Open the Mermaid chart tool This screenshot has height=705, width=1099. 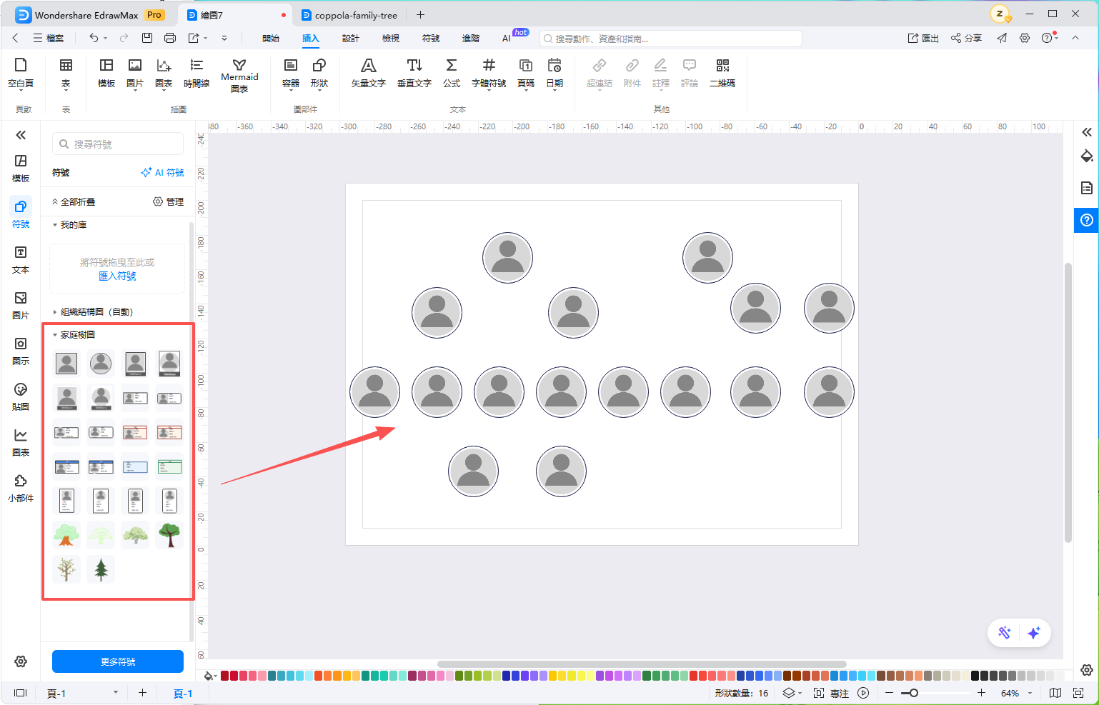point(239,76)
